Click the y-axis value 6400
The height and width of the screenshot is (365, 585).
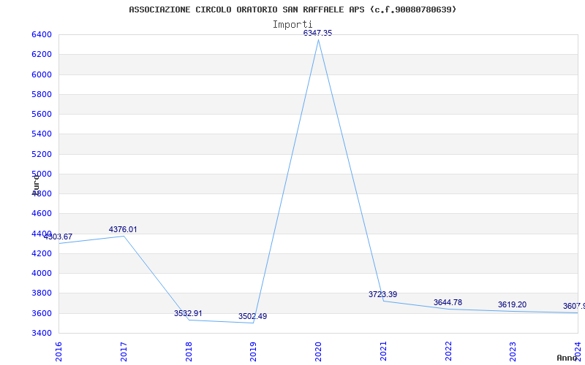(x=42, y=34)
